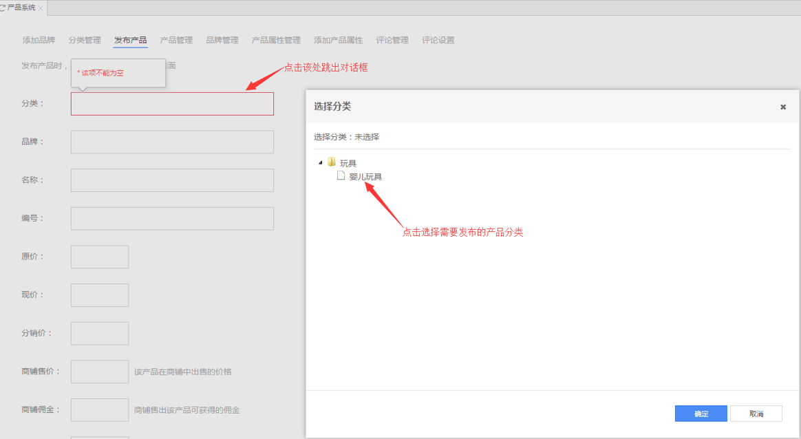Open the 添加品牌 tab

(x=39, y=40)
